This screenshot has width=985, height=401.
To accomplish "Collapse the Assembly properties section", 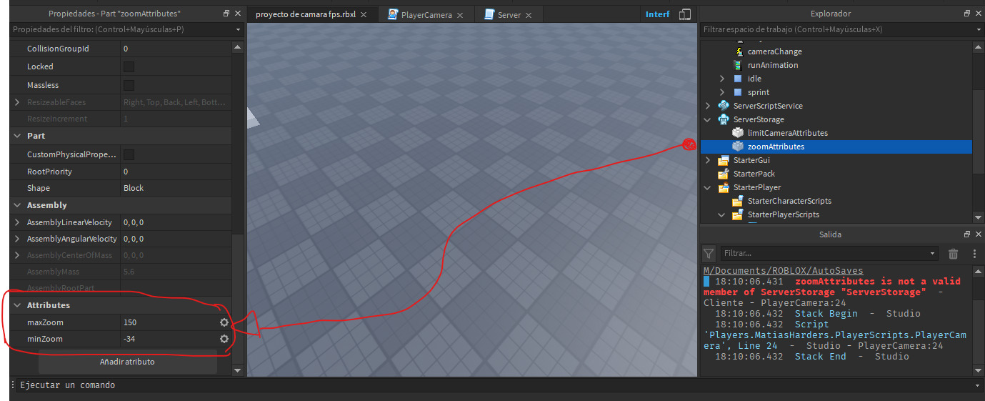I will click(17, 205).
